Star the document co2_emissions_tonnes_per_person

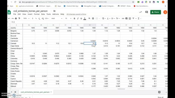(51, 11)
